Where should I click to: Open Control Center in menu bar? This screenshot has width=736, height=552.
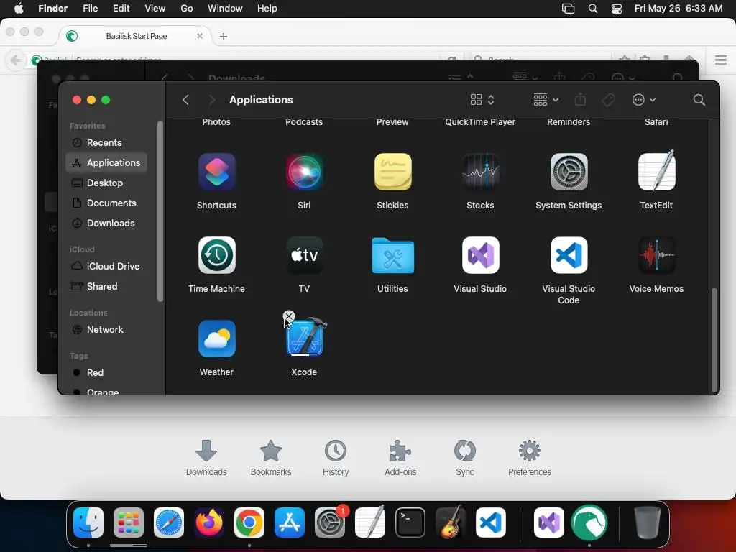pos(617,9)
